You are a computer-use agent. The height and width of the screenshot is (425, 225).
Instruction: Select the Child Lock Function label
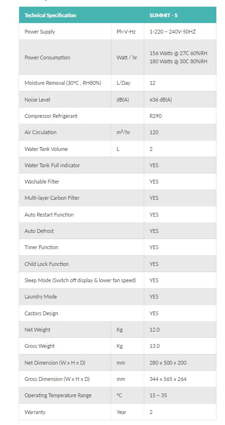tap(46, 264)
